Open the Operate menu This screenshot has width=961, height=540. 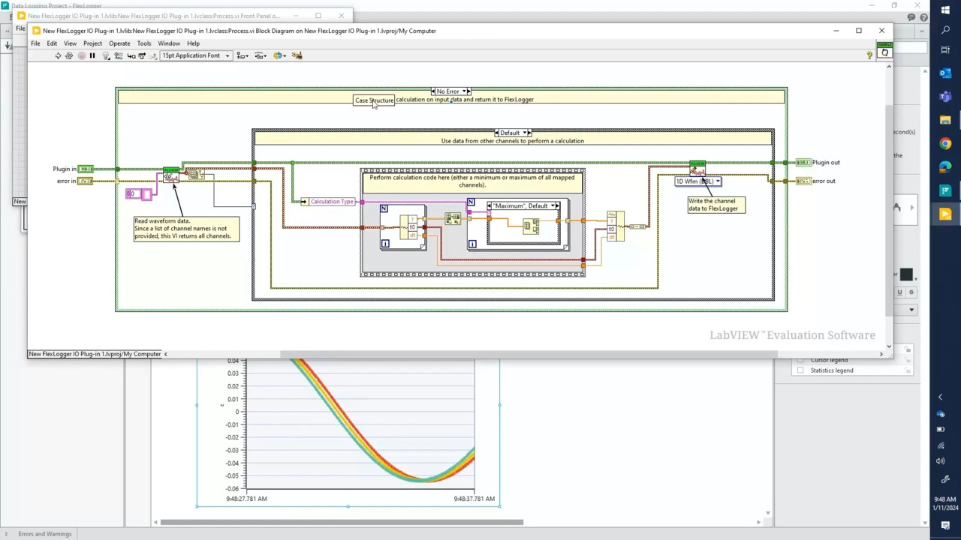pyautogui.click(x=119, y=43)
